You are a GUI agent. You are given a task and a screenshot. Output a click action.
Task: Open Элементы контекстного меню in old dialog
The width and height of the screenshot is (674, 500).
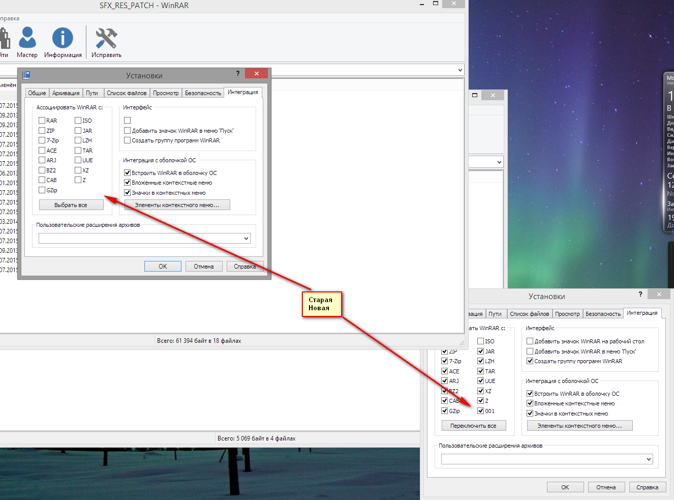(x=177, y=205)
